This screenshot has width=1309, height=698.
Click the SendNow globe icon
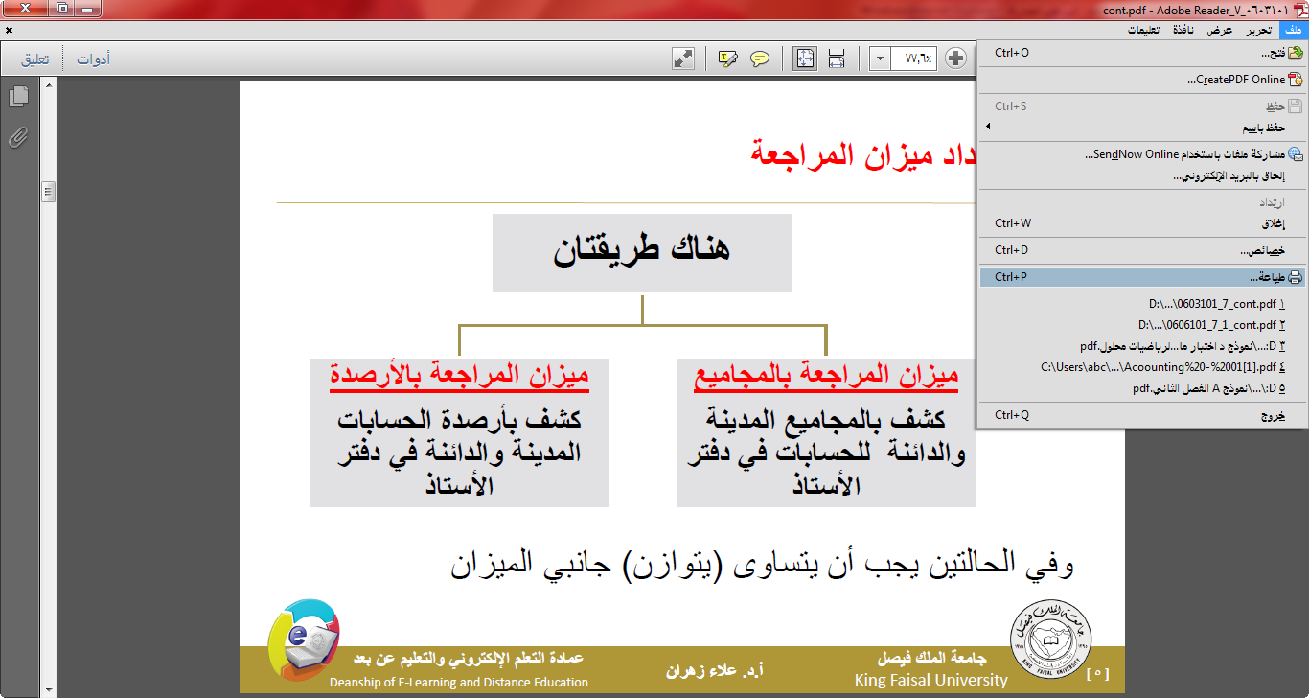tap(1295, 154)
